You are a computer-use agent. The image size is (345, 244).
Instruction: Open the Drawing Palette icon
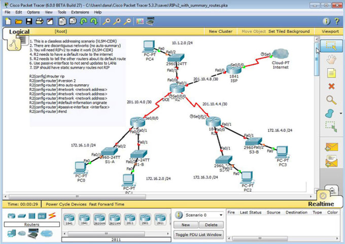coord(140,21)
